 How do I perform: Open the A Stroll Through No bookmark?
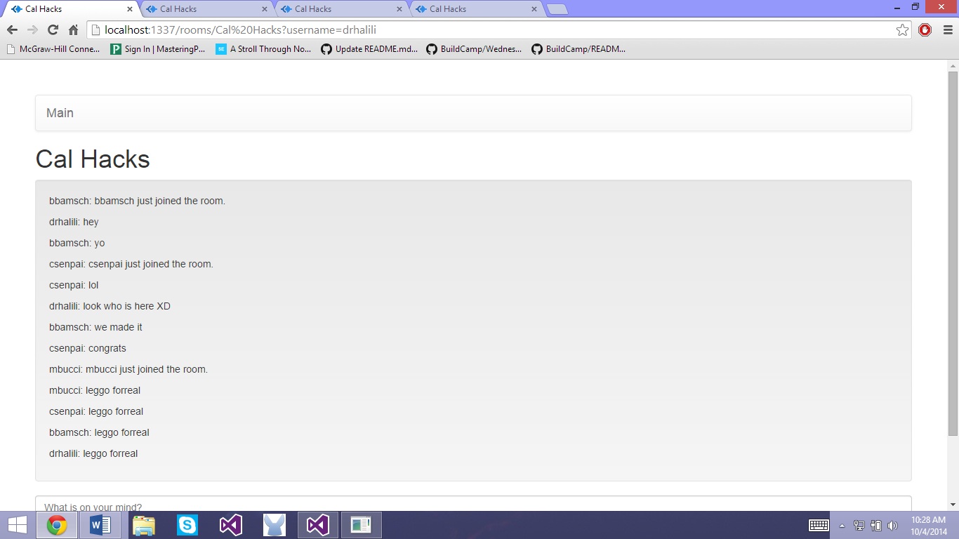tap(263, 49)
